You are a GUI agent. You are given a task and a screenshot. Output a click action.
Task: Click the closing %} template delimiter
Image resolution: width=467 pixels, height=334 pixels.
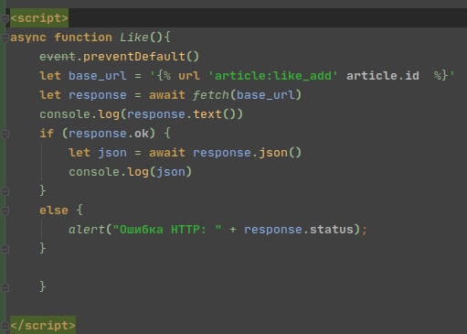[440, 76]
